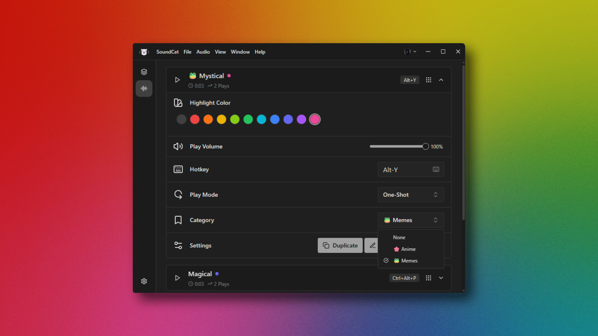598x336 pixels.
Task: Click the Duplicate button
Action: [x=340, y=245]
